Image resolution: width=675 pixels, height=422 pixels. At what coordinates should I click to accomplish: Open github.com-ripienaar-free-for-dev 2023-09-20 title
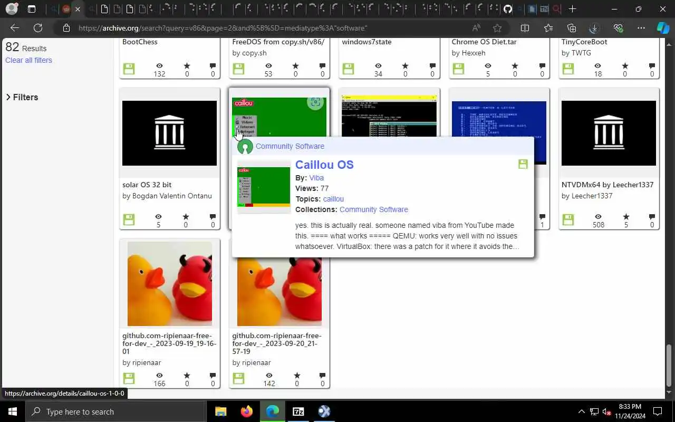(x=277, y=343)
